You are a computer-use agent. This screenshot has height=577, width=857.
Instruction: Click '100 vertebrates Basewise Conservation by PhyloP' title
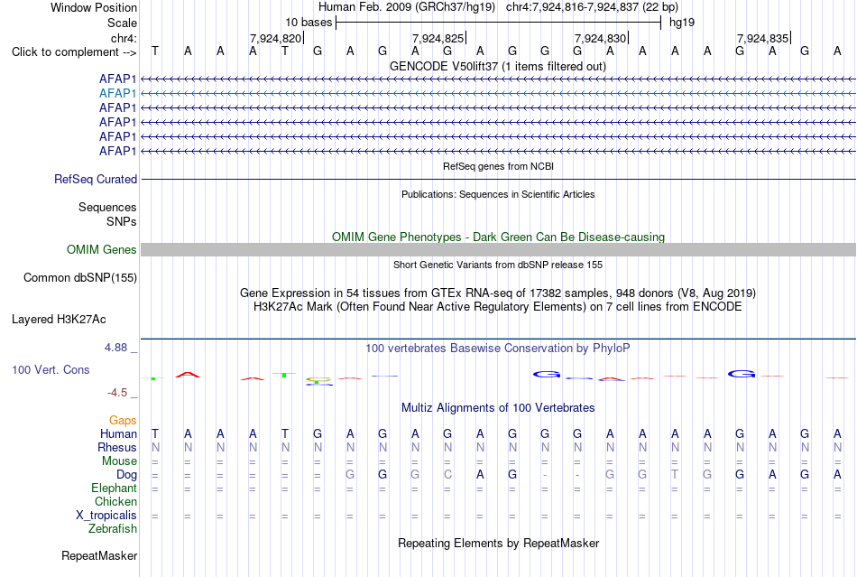pyautogui.click(x=498, y=349)
